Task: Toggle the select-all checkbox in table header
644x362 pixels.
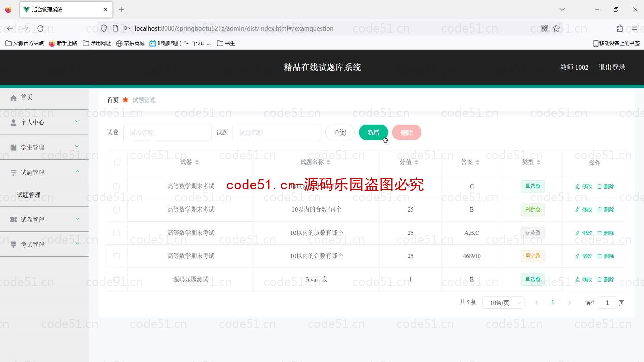Action: 117,163
